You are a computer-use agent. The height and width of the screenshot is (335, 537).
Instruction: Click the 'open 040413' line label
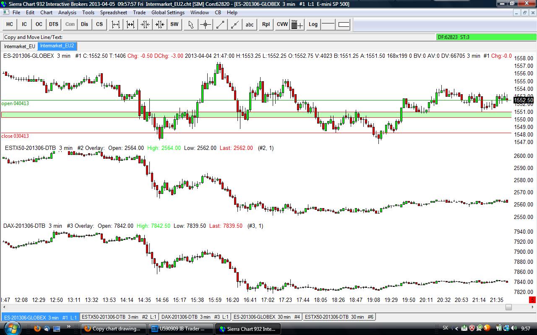pyautogui.click(x=15, y=103)
